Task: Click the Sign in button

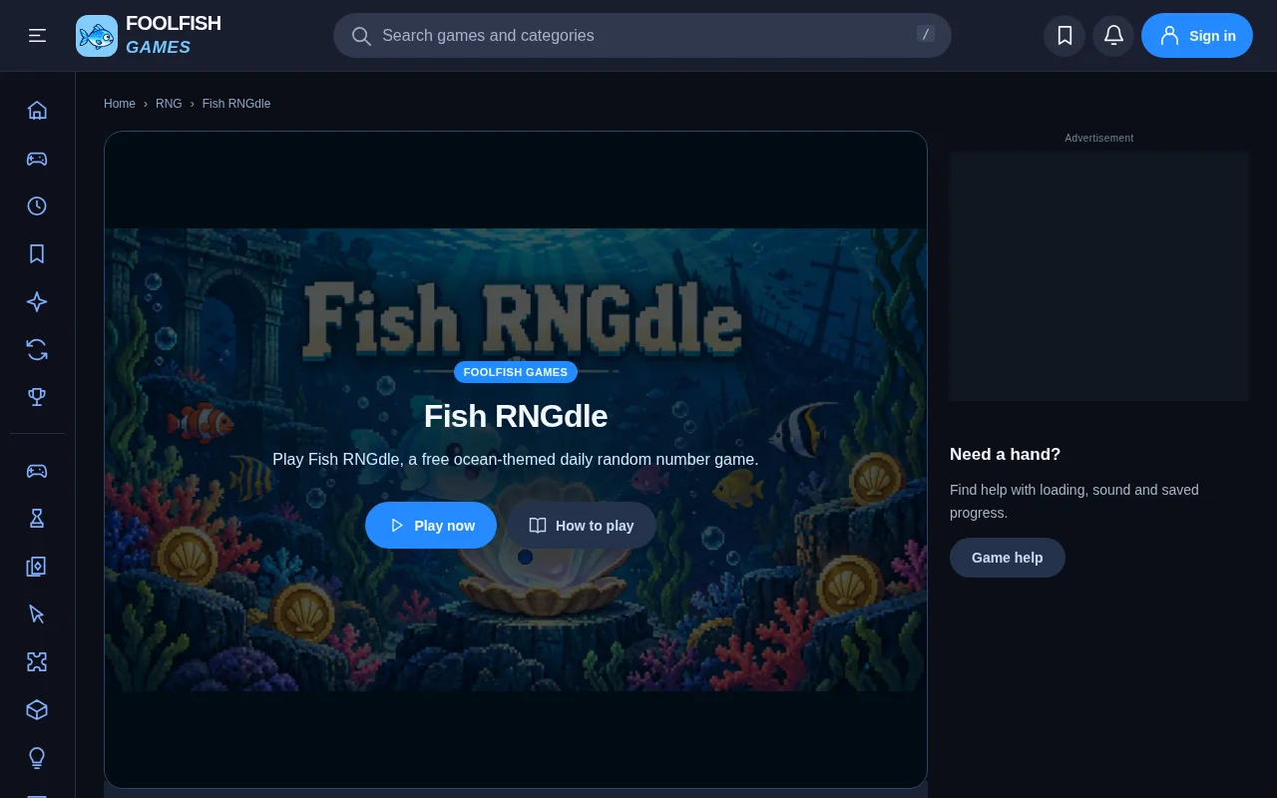Action: click(1197, 36)
